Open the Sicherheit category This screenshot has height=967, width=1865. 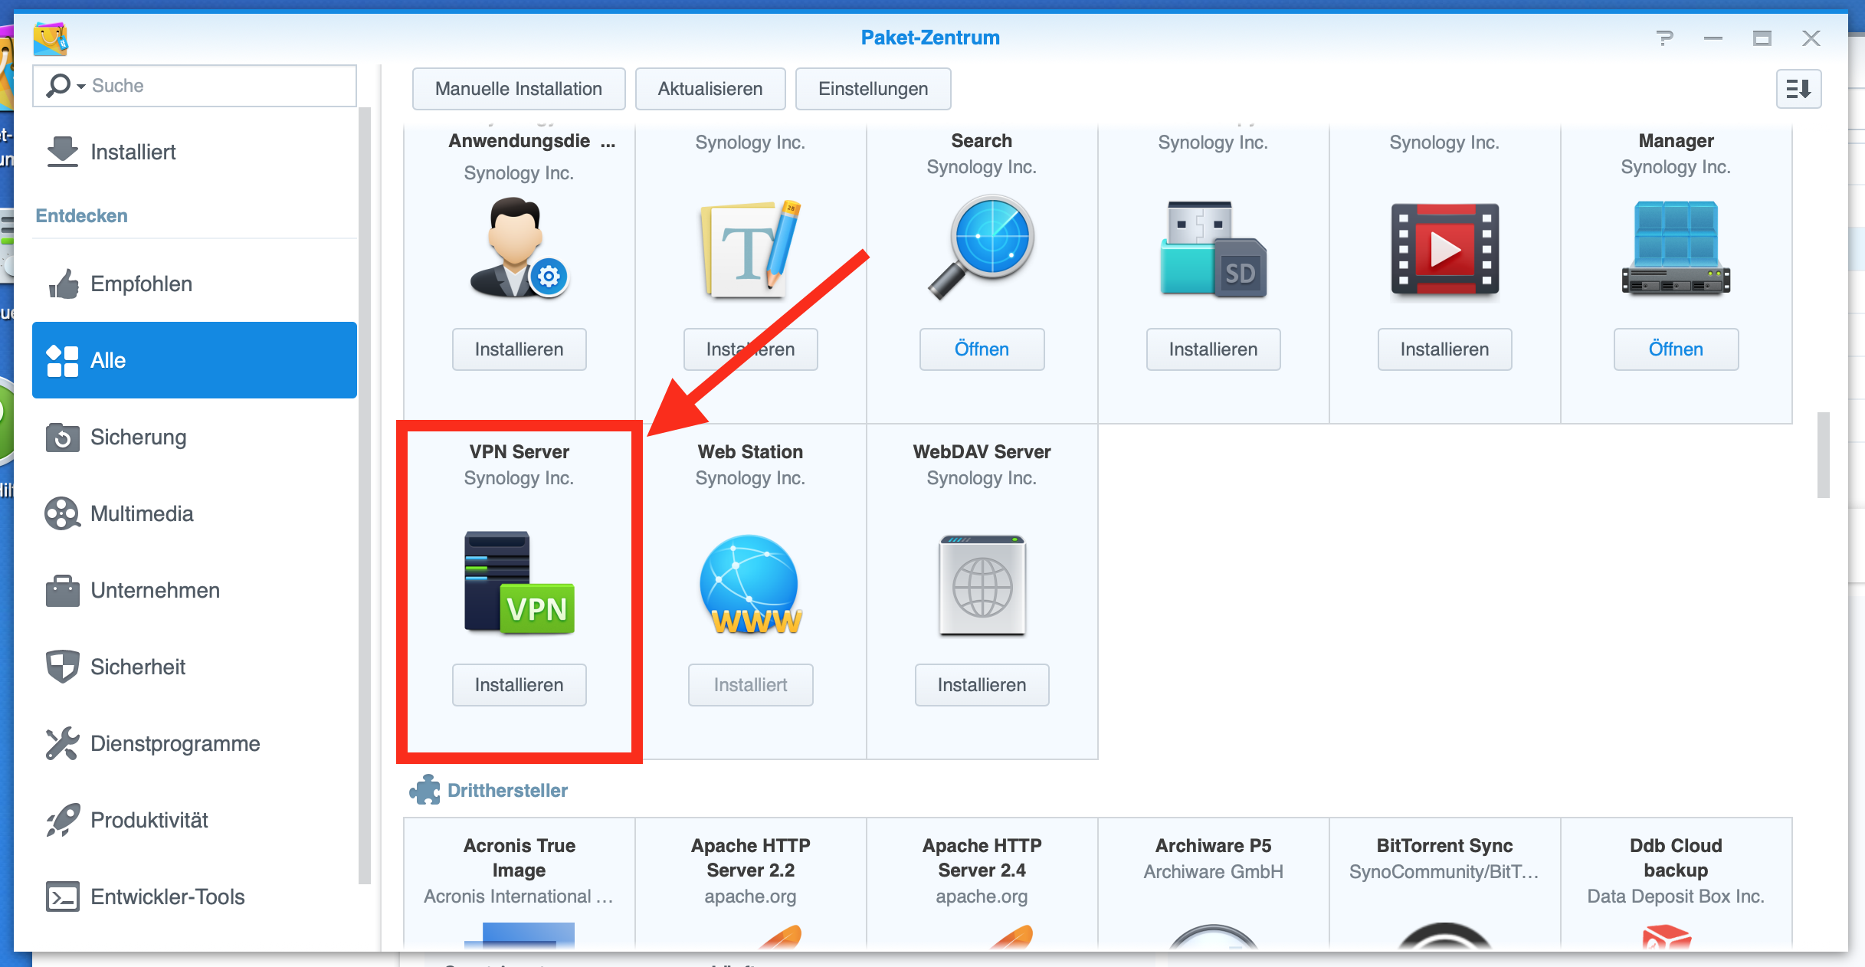coord(138,667)
